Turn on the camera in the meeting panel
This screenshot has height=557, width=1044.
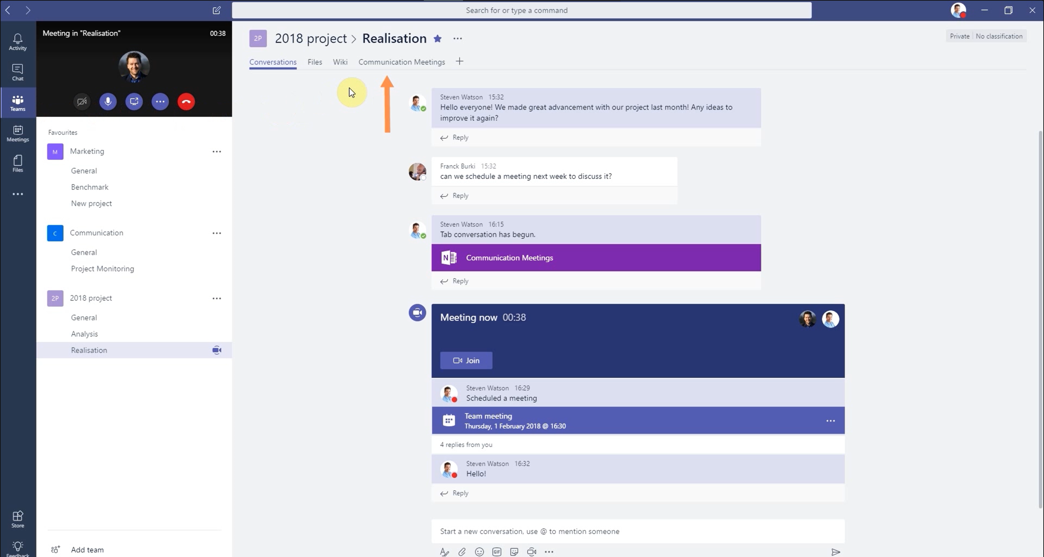82,101
